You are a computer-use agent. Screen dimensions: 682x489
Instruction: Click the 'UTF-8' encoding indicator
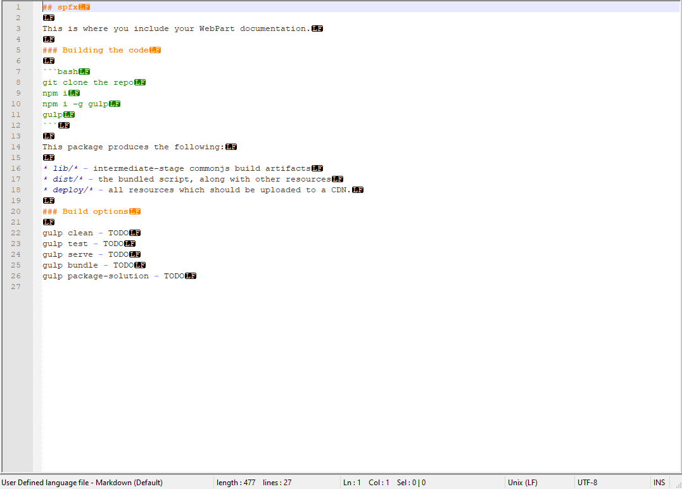[587, 483]
